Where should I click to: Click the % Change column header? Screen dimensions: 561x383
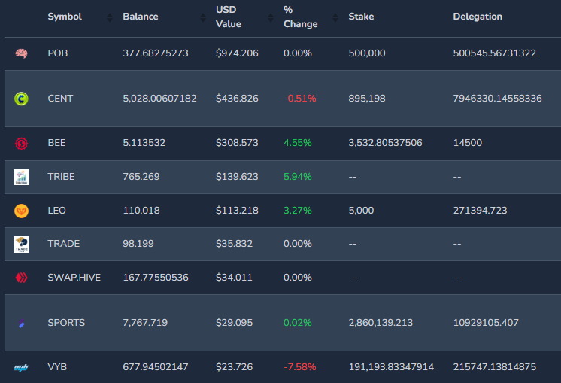tap(301, 17)
